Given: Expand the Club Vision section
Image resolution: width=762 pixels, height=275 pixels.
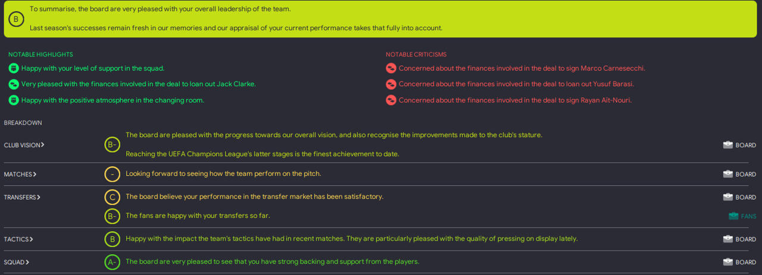Looking at the screenshot, I should (24, 145).
